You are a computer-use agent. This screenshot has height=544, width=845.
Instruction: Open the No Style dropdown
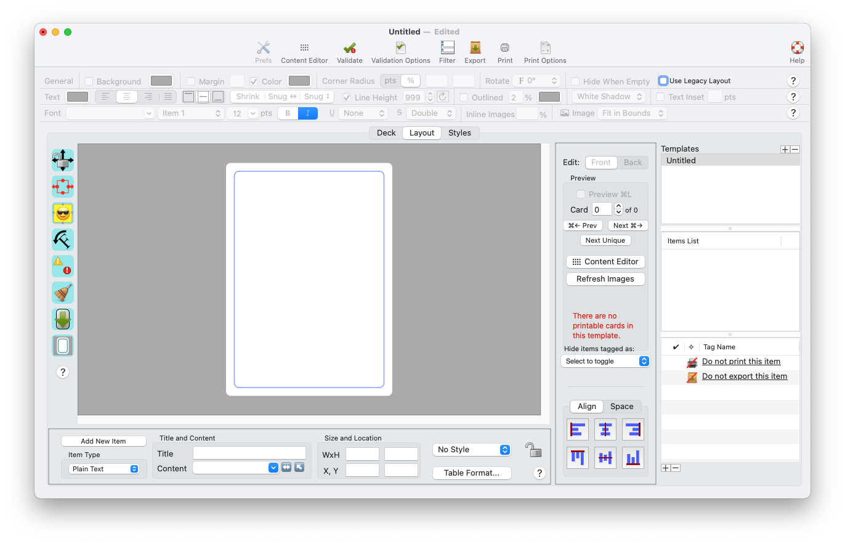coord(472,450)
